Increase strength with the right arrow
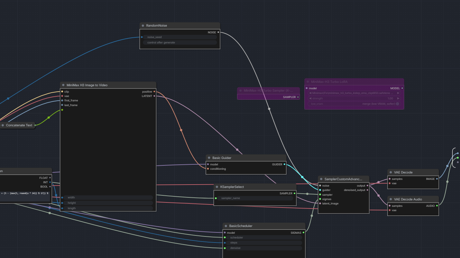 (398, 98)
